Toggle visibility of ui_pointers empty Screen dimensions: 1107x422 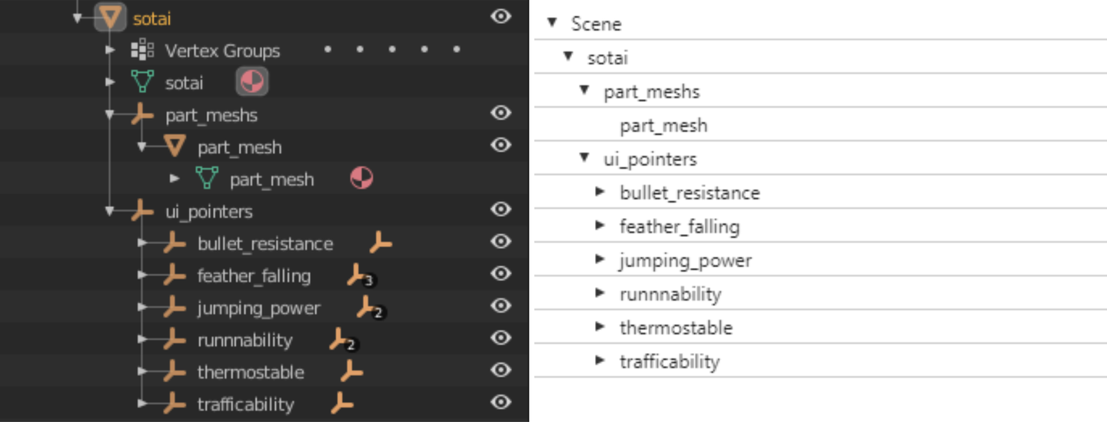[x=501, y=209]
